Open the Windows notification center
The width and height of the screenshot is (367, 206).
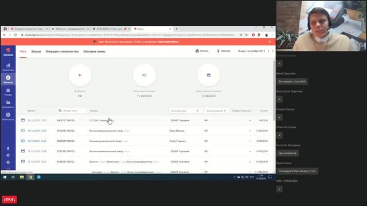click(x=270, y=177)
